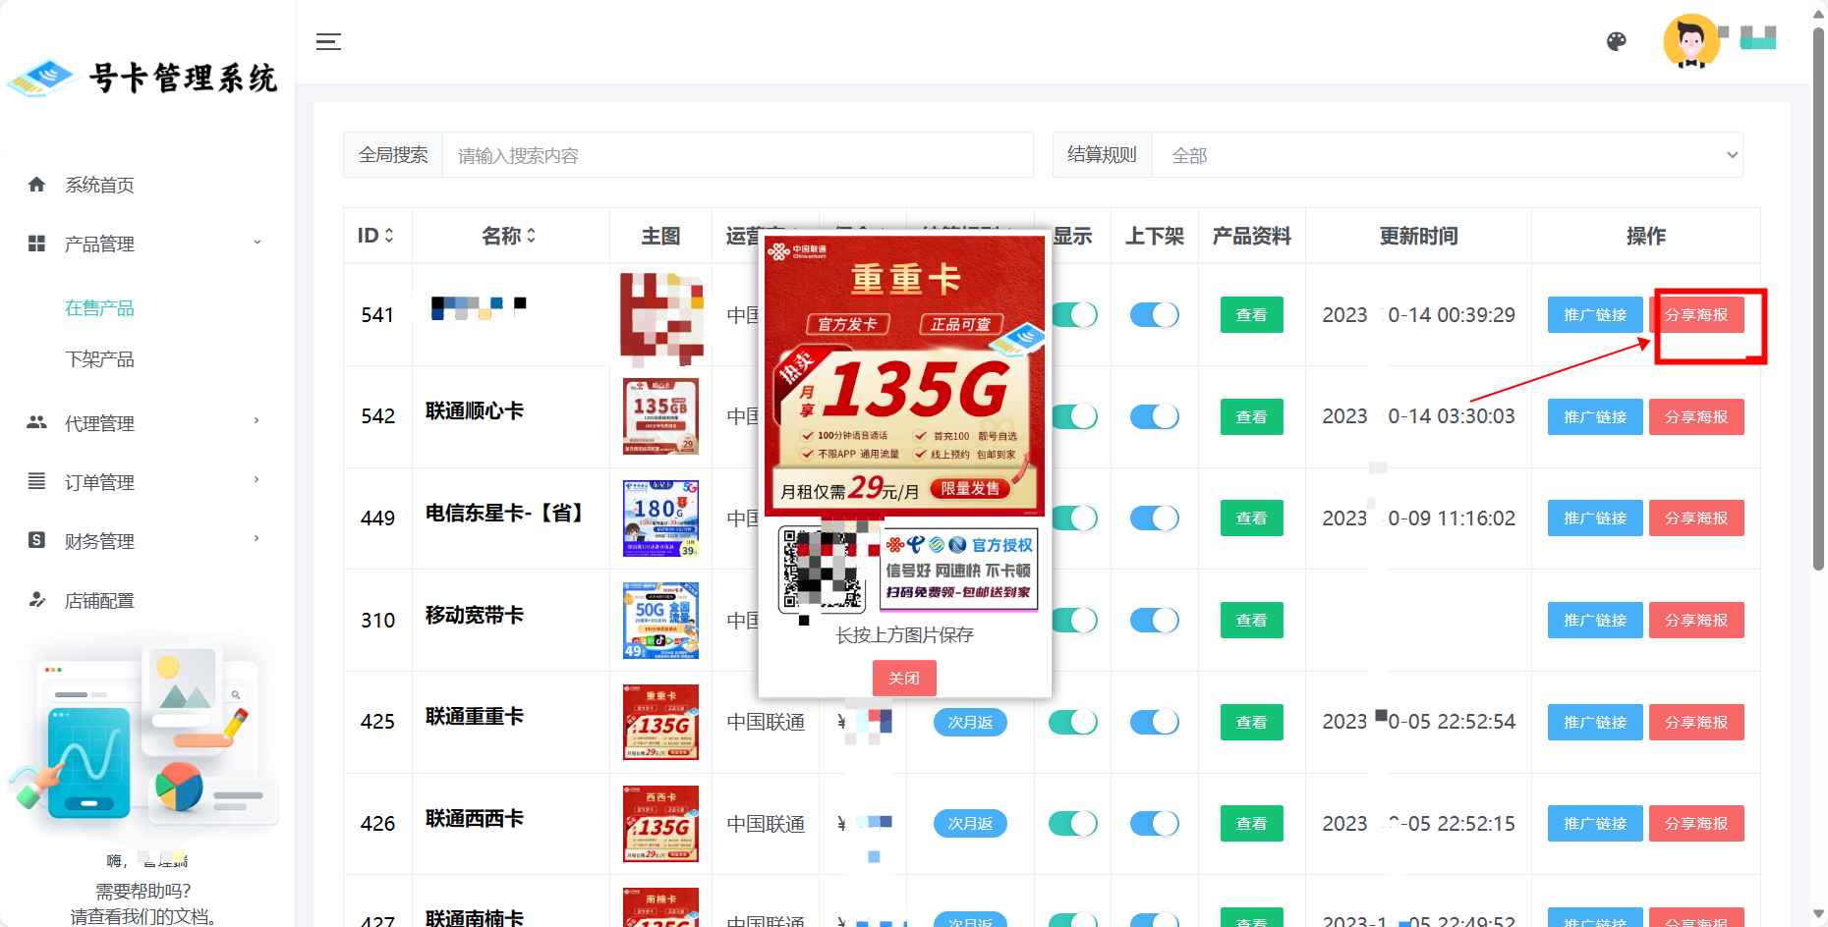This screenshot has height=927, width=1828.
Task: Open 店铺配置 menu item
Action: pos(99,600)
